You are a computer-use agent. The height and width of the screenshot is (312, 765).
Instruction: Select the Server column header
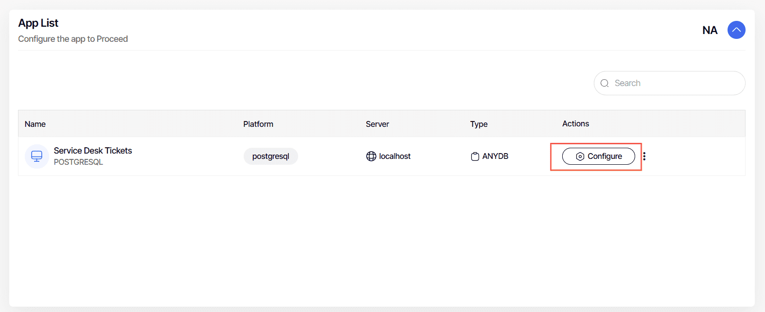pos(377,124)
